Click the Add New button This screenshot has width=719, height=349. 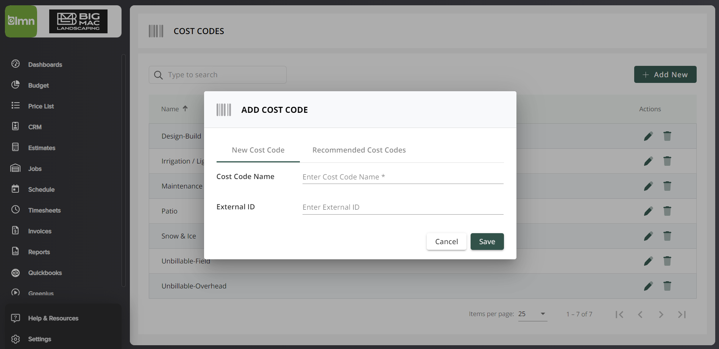pos(665,75)
